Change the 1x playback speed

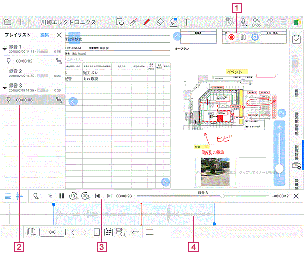(50, 196)
